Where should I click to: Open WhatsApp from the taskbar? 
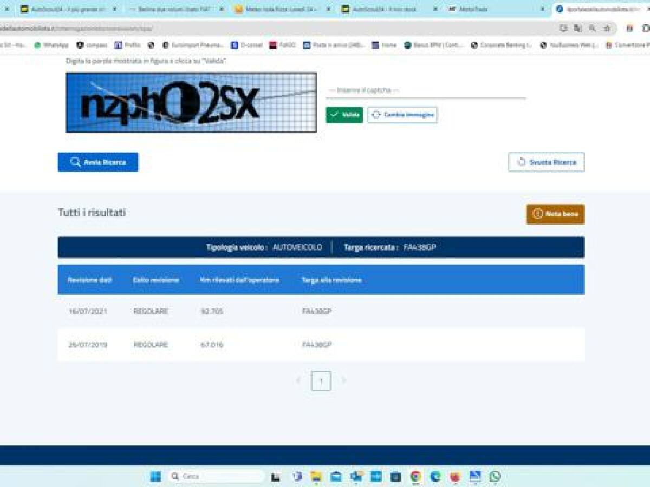tap(495, 476)
